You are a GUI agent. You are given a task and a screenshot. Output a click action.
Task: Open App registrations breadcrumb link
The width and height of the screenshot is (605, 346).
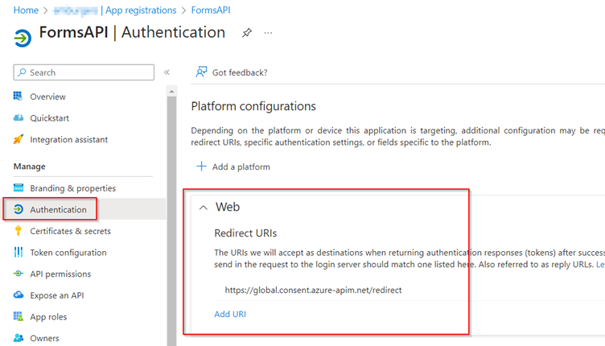click(141, 10)
